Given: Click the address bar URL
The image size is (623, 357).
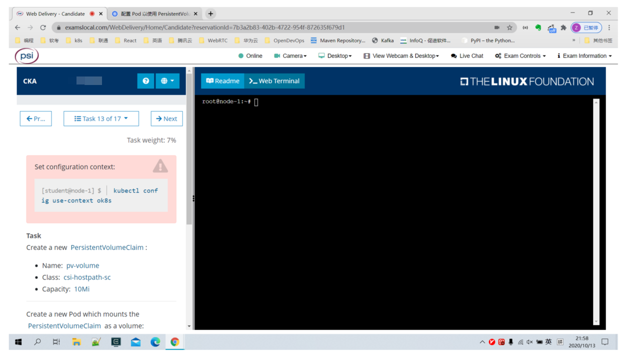Looking at the screenshot, I should pyautogui.click(x=204, y=27).
